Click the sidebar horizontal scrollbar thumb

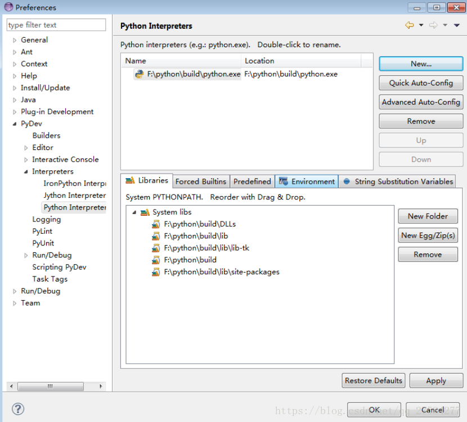(x=50, y=386)
